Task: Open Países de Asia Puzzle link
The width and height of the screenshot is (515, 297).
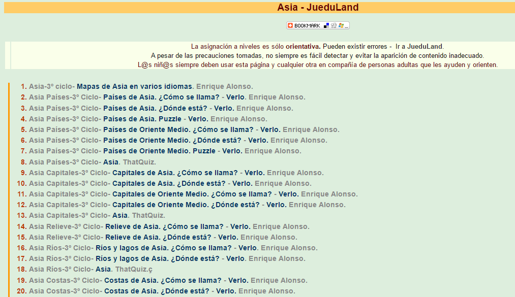Action: pos(142,119)
